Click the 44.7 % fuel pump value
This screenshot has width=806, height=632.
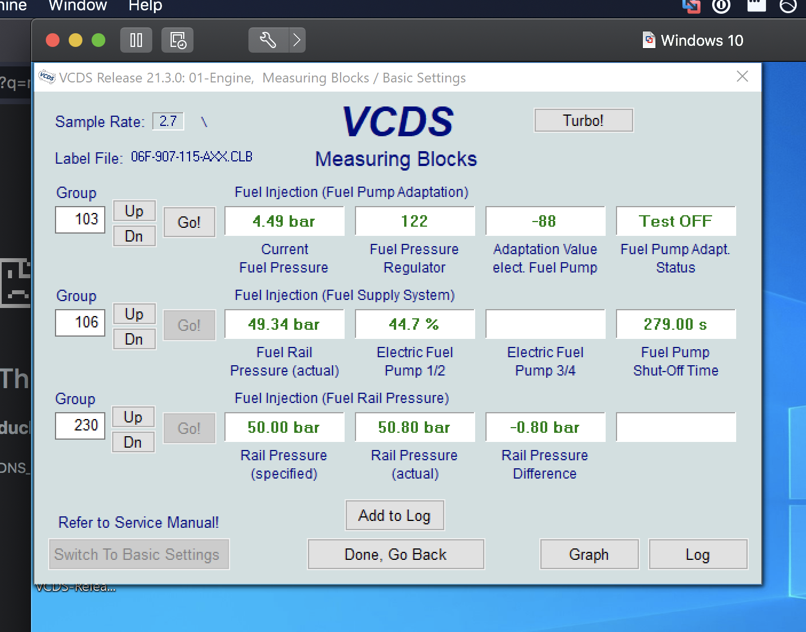coord(415,324)
